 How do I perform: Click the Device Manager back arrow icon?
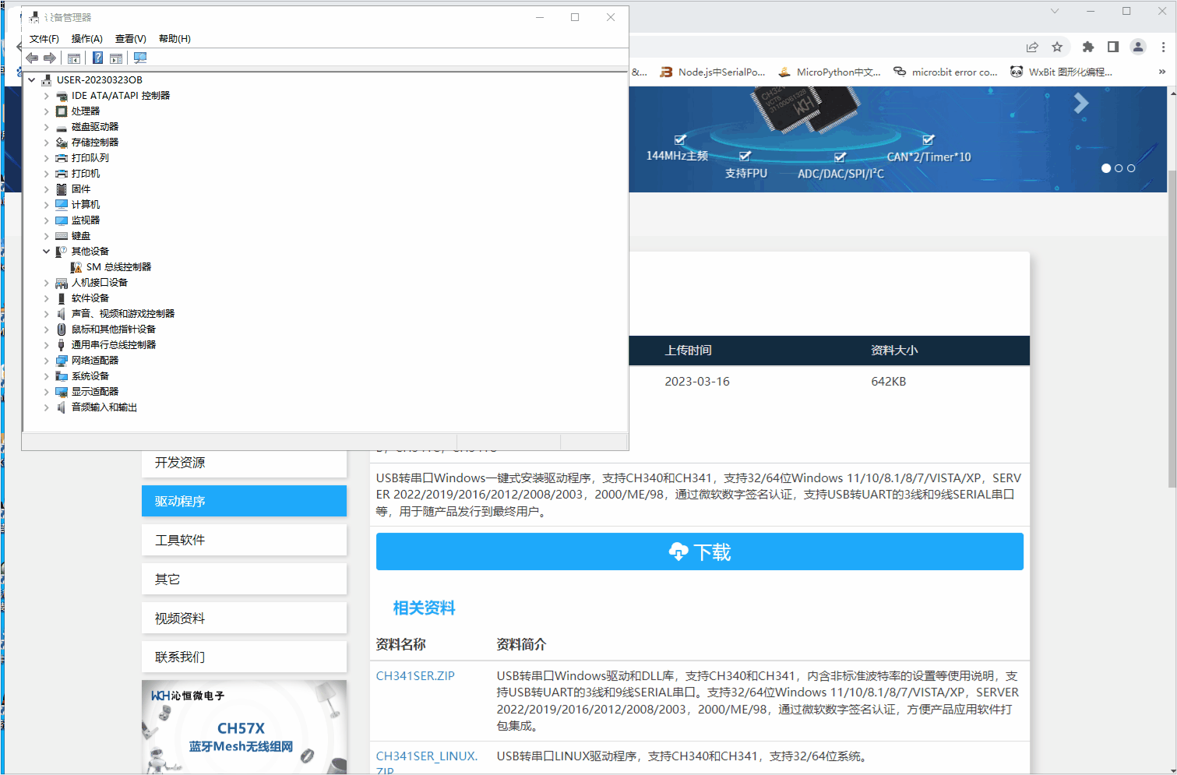[x=32, y=58]
